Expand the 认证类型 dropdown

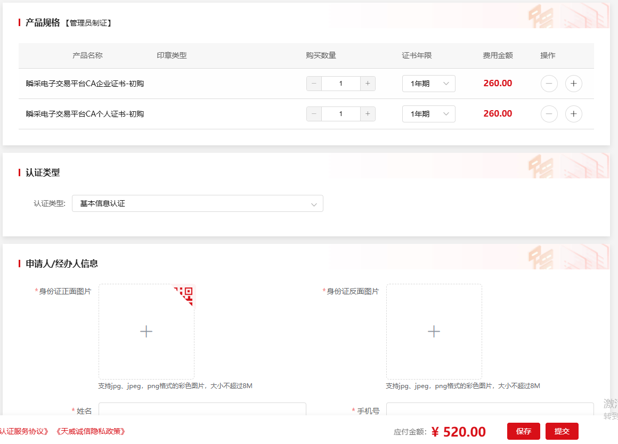click(x=197, y=203)
